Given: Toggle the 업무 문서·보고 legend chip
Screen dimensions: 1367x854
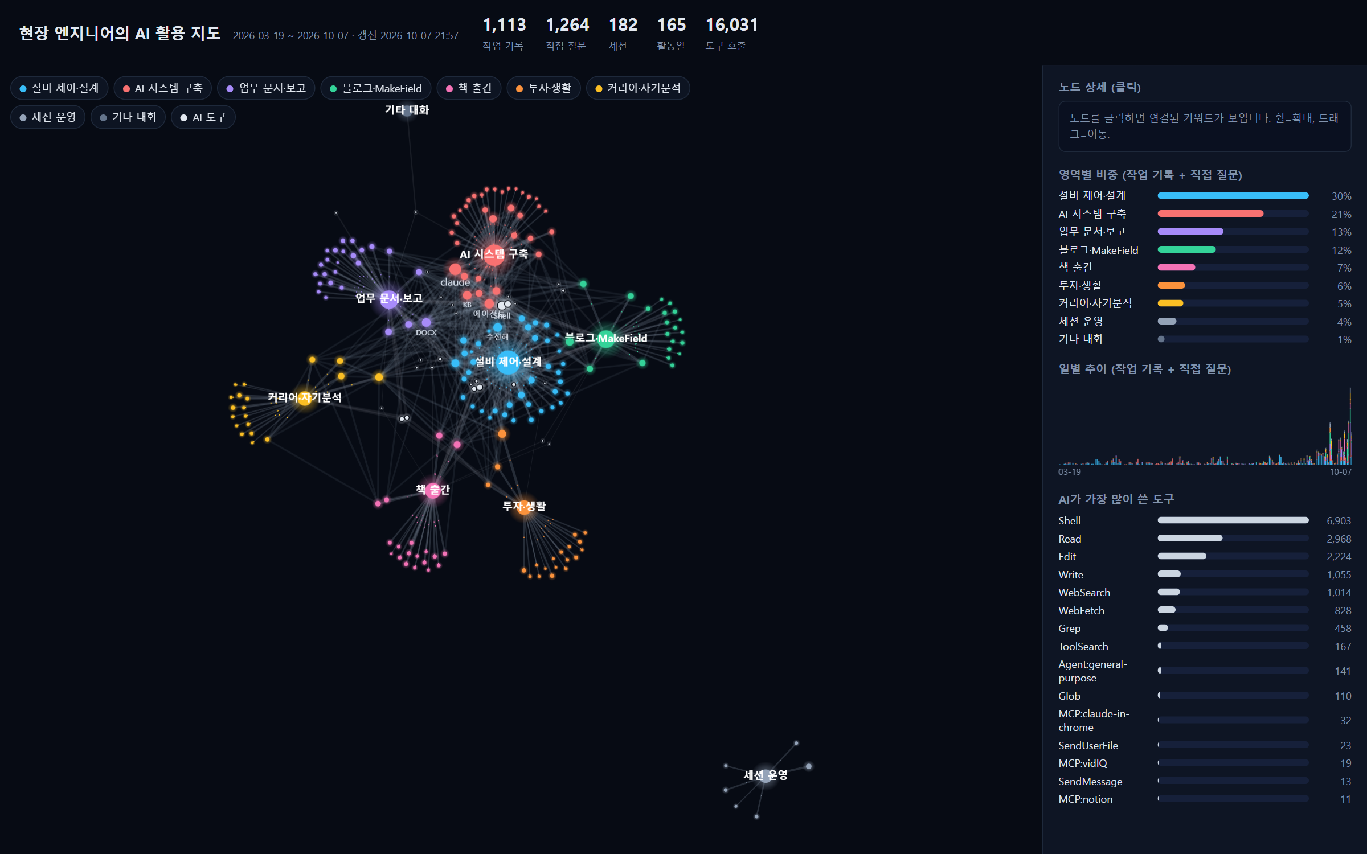Looking at the screenshot, I should click(x=267, y=88).
